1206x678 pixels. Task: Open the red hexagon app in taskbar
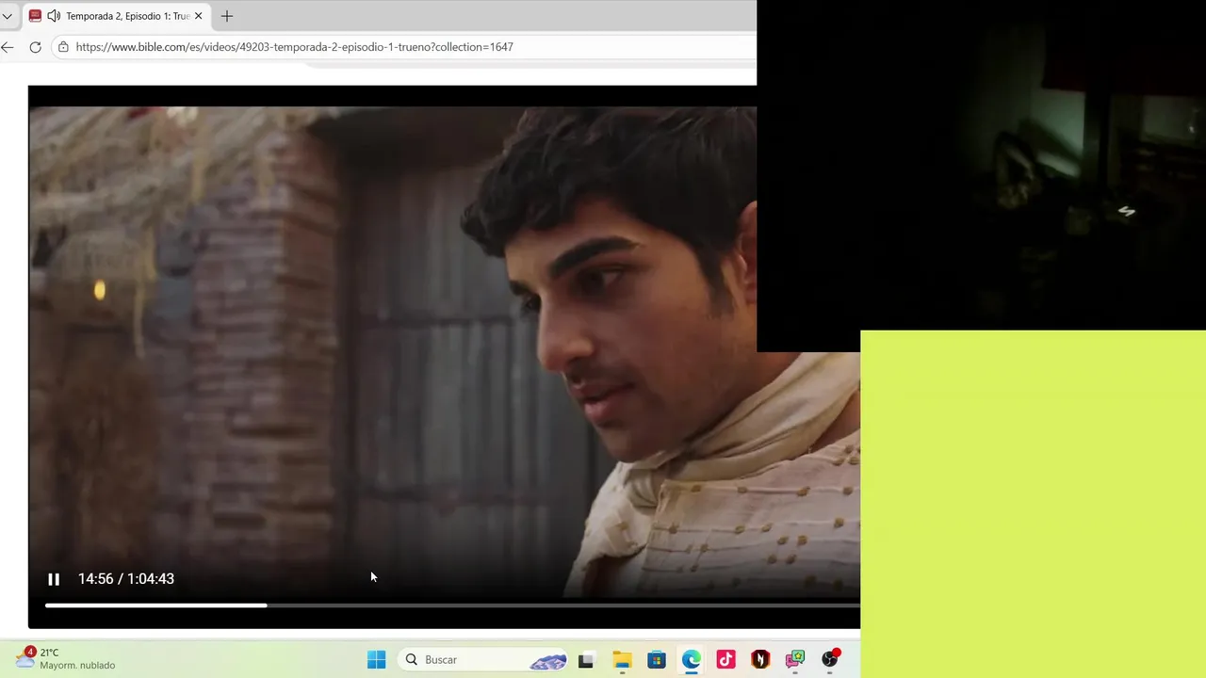click(760, 659)
